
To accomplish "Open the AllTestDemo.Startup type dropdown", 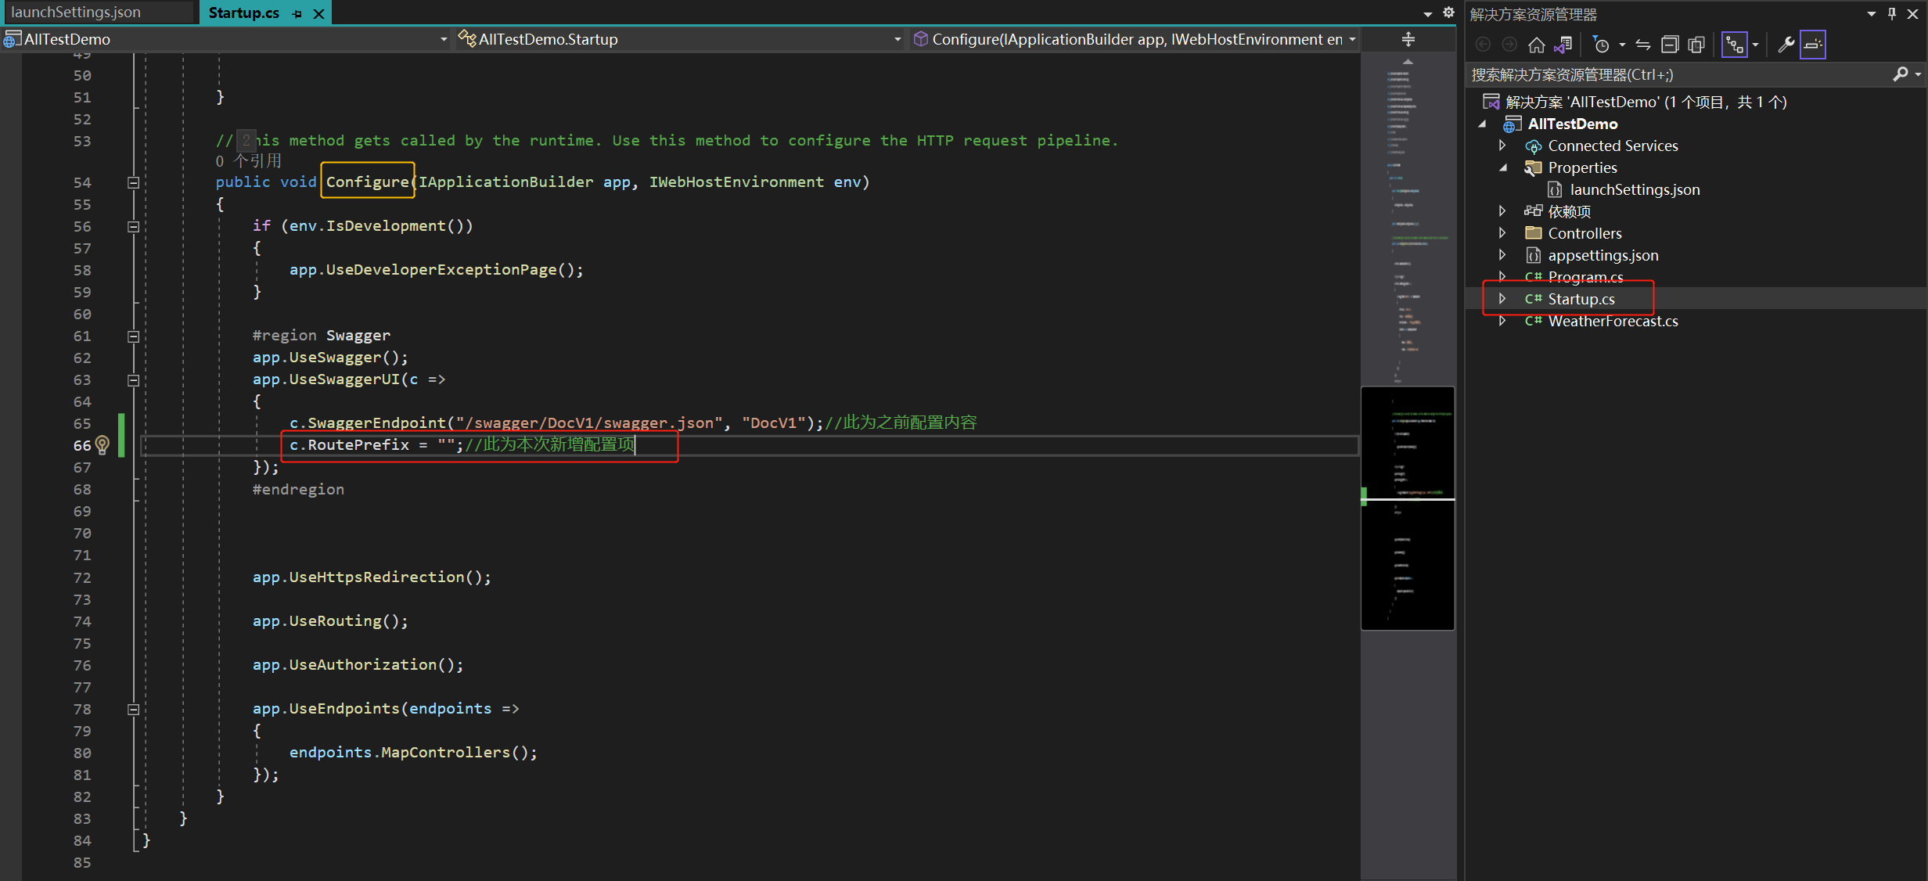I will [x=897, y=39].
